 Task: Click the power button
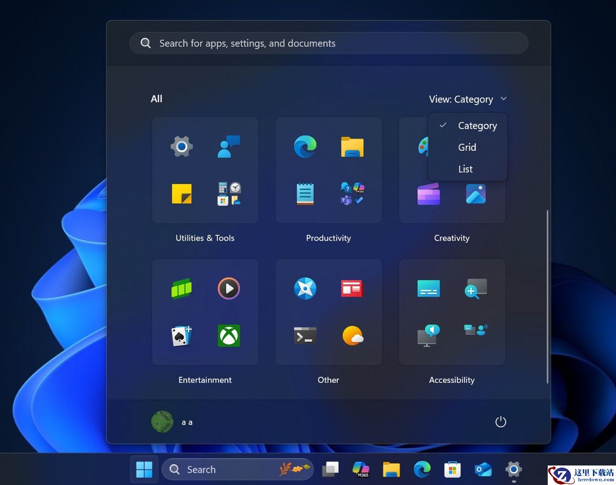coord(500,422)
